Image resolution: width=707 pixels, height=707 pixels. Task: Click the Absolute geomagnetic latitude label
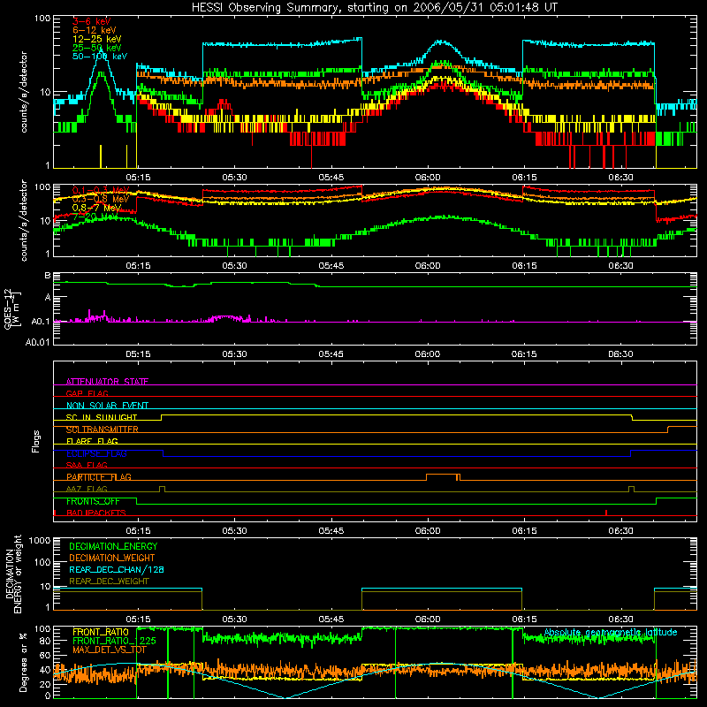(611, 633)
